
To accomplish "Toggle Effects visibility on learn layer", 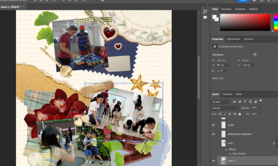I will (x=226, y=150).
